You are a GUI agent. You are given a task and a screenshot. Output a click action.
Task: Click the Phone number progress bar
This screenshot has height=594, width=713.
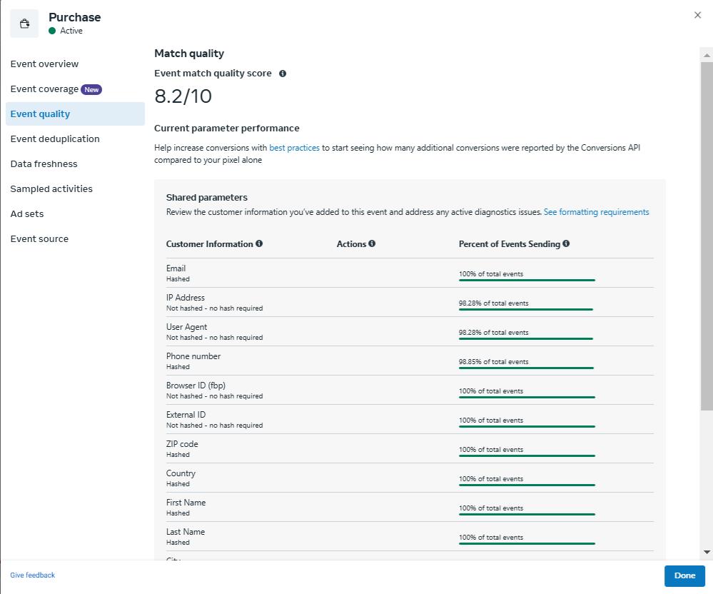pyautogui.click(x=527, y=368)
